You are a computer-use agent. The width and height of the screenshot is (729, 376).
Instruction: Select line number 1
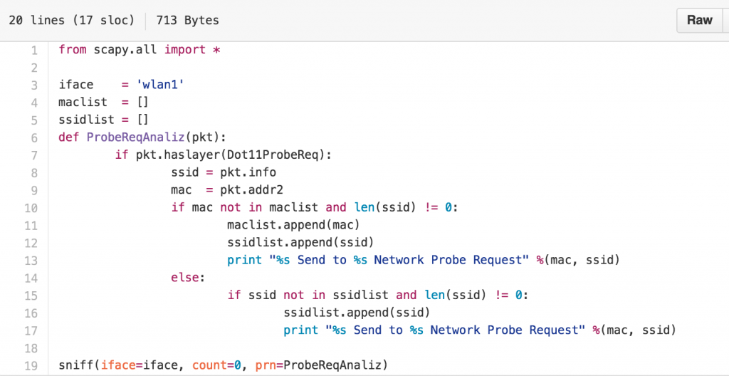[33, 50]
